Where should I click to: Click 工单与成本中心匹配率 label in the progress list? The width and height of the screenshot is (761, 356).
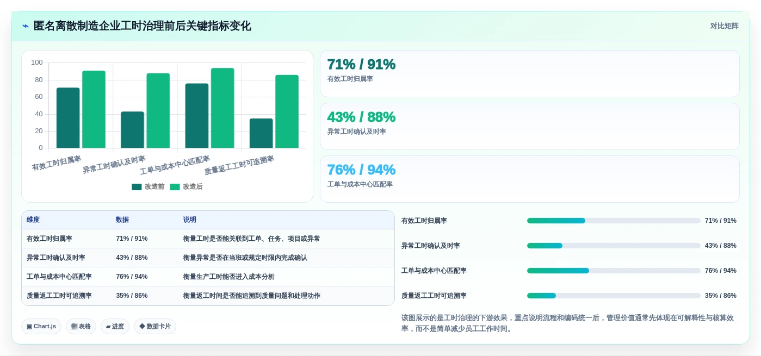coord(434,271)
